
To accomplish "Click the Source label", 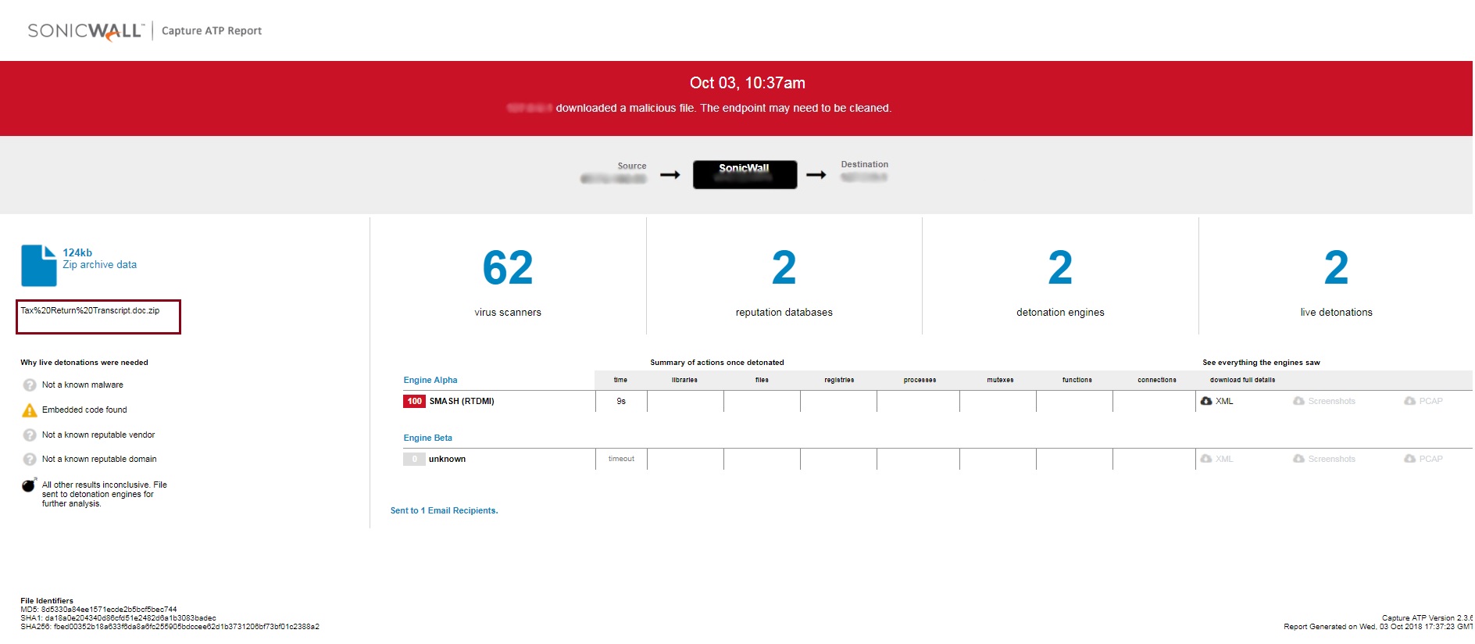I will (631, 166).
